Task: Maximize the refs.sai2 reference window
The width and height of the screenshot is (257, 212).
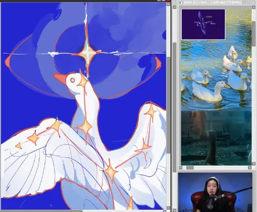Action: coord(250,2)
